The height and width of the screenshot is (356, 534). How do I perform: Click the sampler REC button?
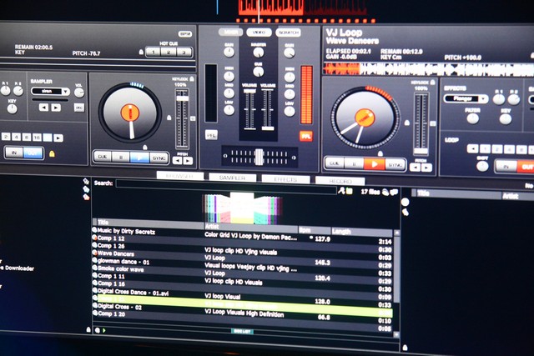79,108
